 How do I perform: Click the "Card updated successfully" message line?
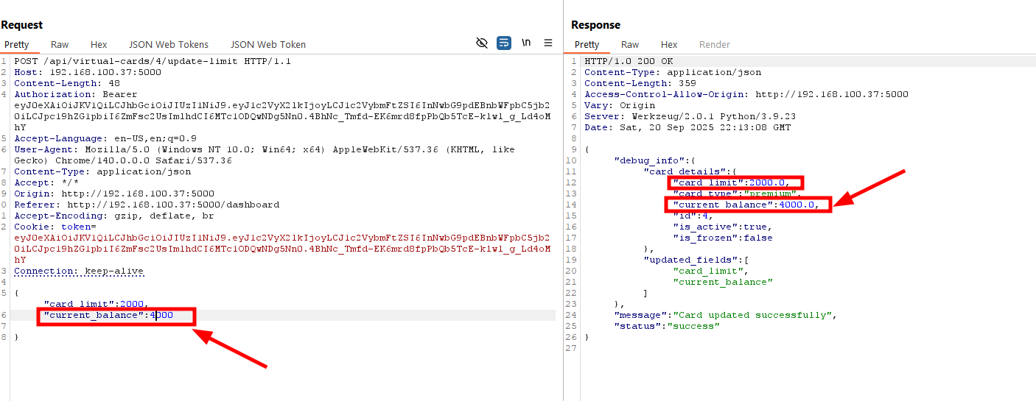pos(726,315)
